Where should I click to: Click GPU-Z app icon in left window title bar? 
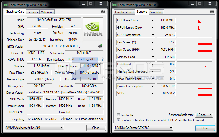(x=6, y=5)
